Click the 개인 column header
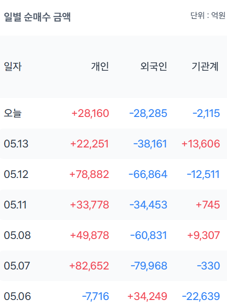The height and width of the screenshot is (306, 227). (x=100, y=67)
